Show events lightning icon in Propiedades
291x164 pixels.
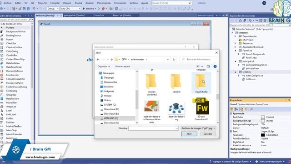coord(246,109)
